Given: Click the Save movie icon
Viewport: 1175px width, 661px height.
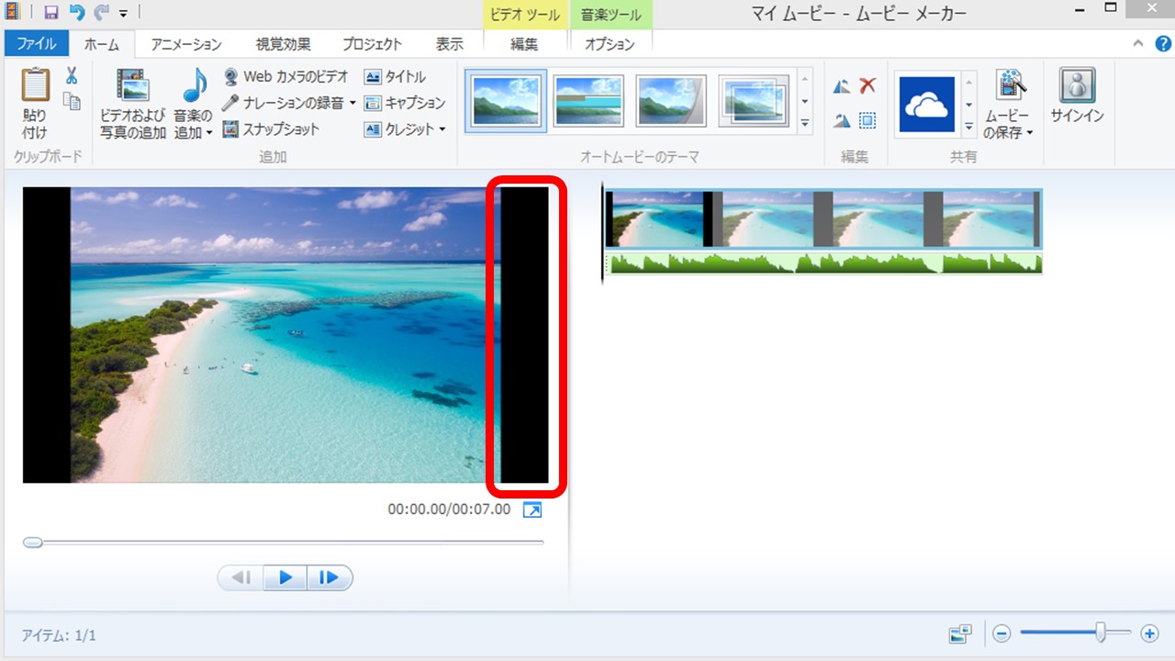Looking at the screenshot, I should (1009, 85).
